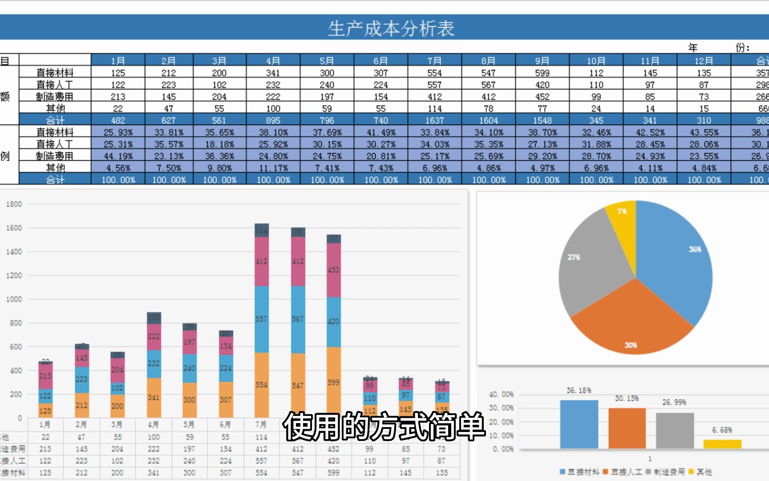Click the total cell 482
This screenshot has width=769, height=481.
coord(118,120)
